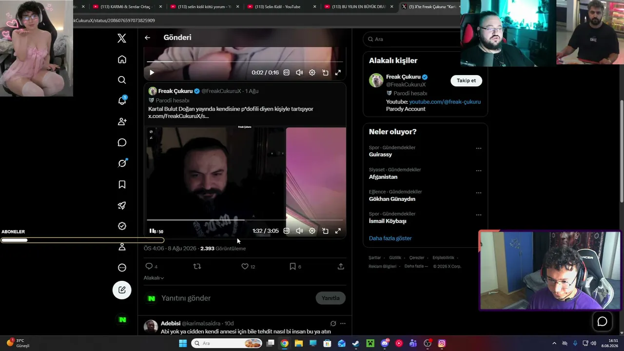624x351 pixels.
Task: Compose a new post with the feather button
Action: click(x=122, y=290)
